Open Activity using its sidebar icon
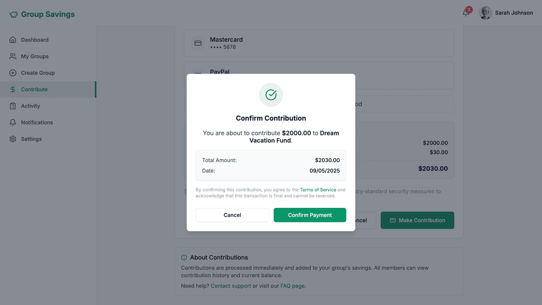 point(12,106)
